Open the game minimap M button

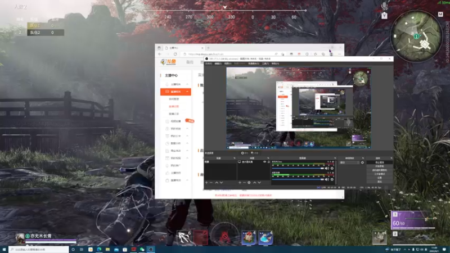pos(440,14)
